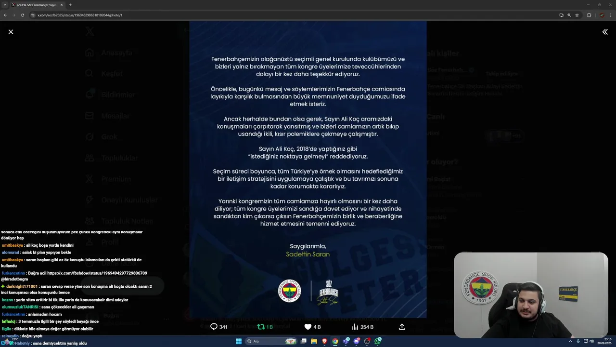
Task: Open replies via the 341 comment icon
Action: (x=218, y=327)
